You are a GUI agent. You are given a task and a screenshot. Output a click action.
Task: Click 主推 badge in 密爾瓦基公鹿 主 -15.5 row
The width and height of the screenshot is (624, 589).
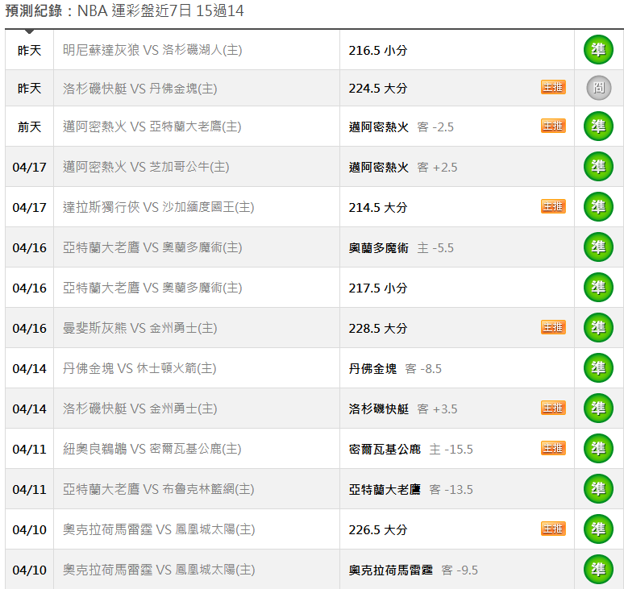(553, 448)
